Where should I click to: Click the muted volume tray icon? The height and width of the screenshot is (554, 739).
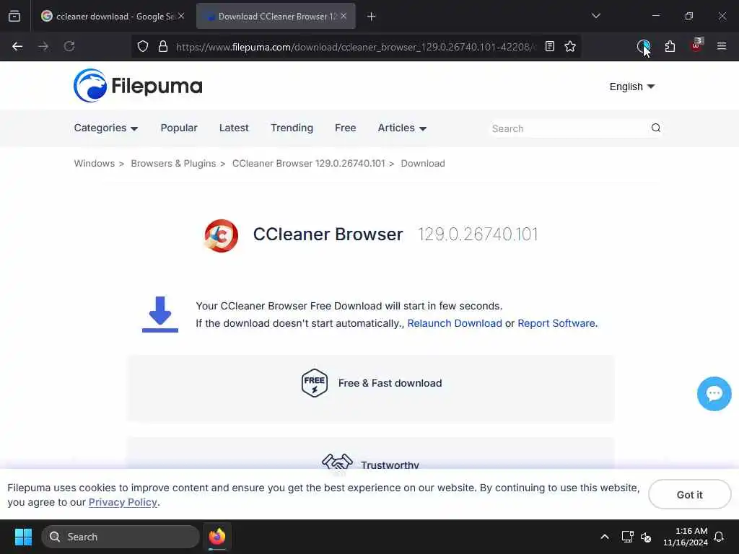point(646,537)
